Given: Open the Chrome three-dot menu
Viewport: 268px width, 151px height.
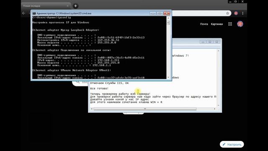Looking at the screenshot, I should 243,13.
